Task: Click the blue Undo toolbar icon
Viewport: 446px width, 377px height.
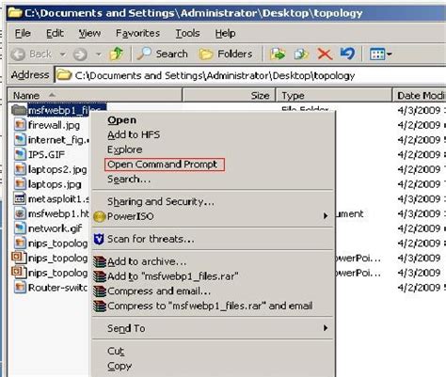Action: tap(347, 54)
